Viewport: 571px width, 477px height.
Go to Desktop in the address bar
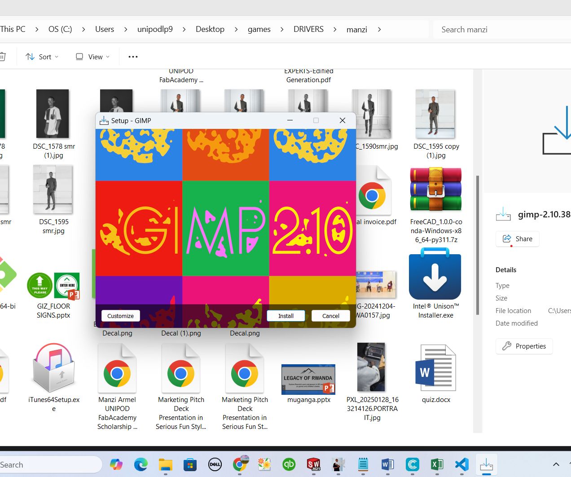pyautogui.click(x=210, y=29)
